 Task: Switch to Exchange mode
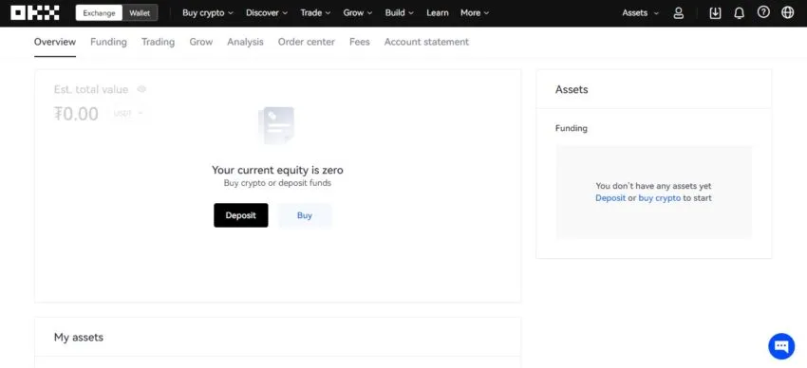[x=100, y=13]
